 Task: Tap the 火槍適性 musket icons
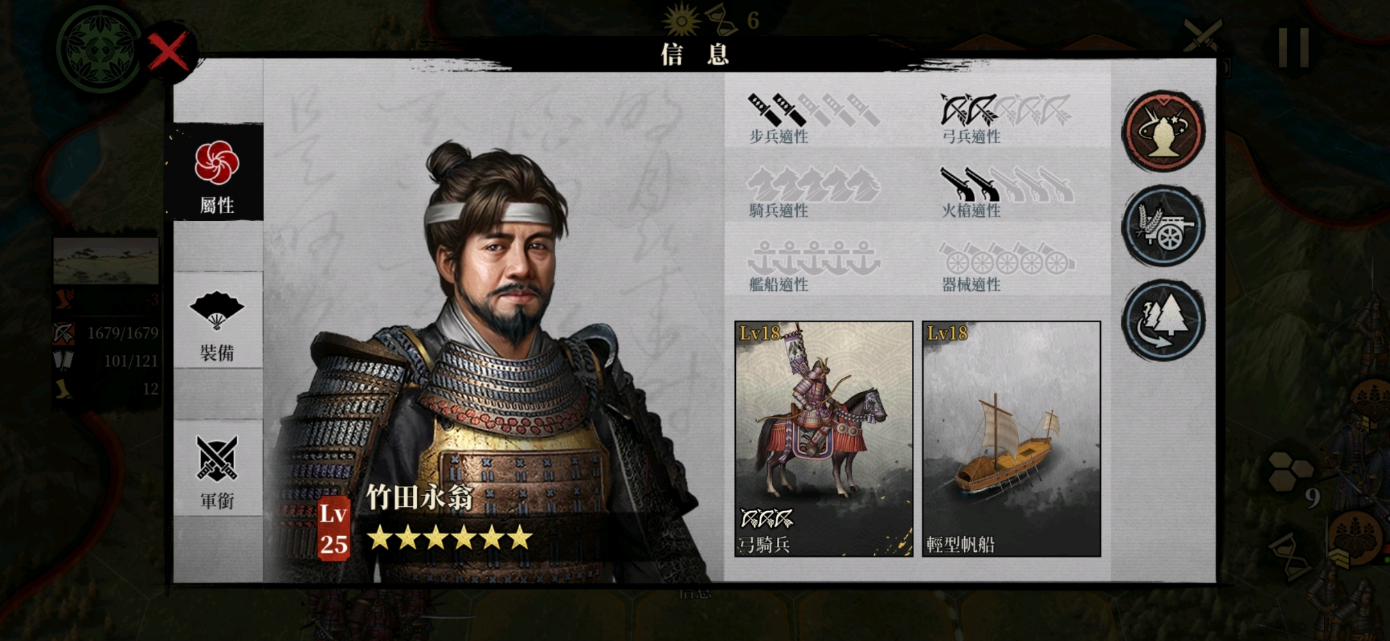pos(1007,184)
